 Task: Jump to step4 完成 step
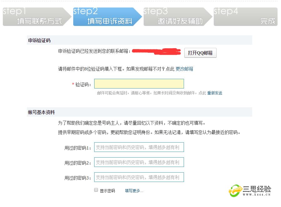(246, 17)
